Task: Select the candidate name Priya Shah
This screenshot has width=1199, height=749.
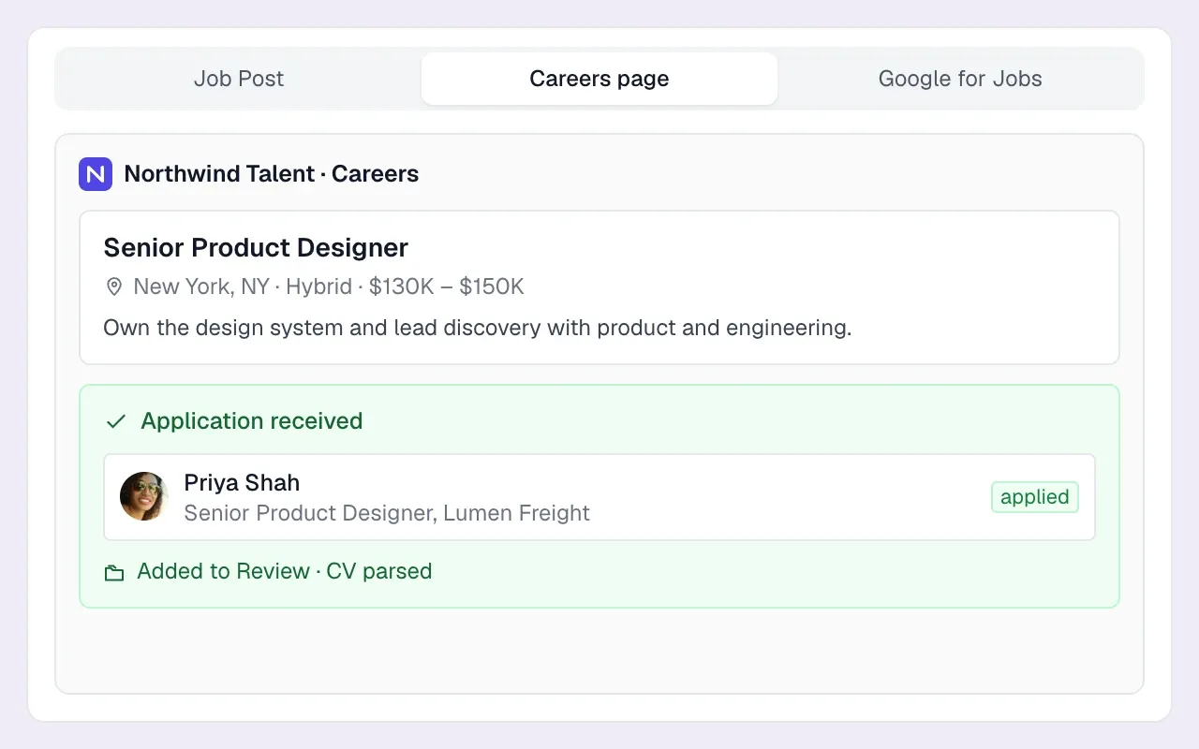Action: (x=242, y=483)
